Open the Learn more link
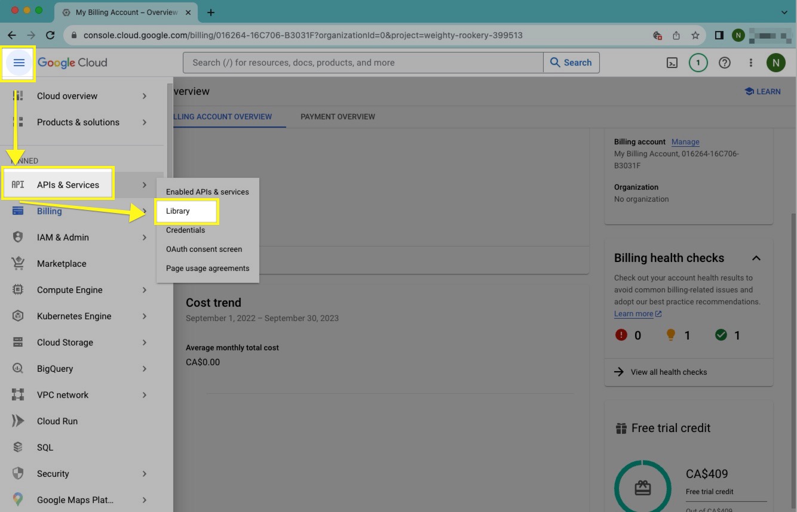Image resolution: width=797 pixels, height=512 pixels. click(637, 314)
